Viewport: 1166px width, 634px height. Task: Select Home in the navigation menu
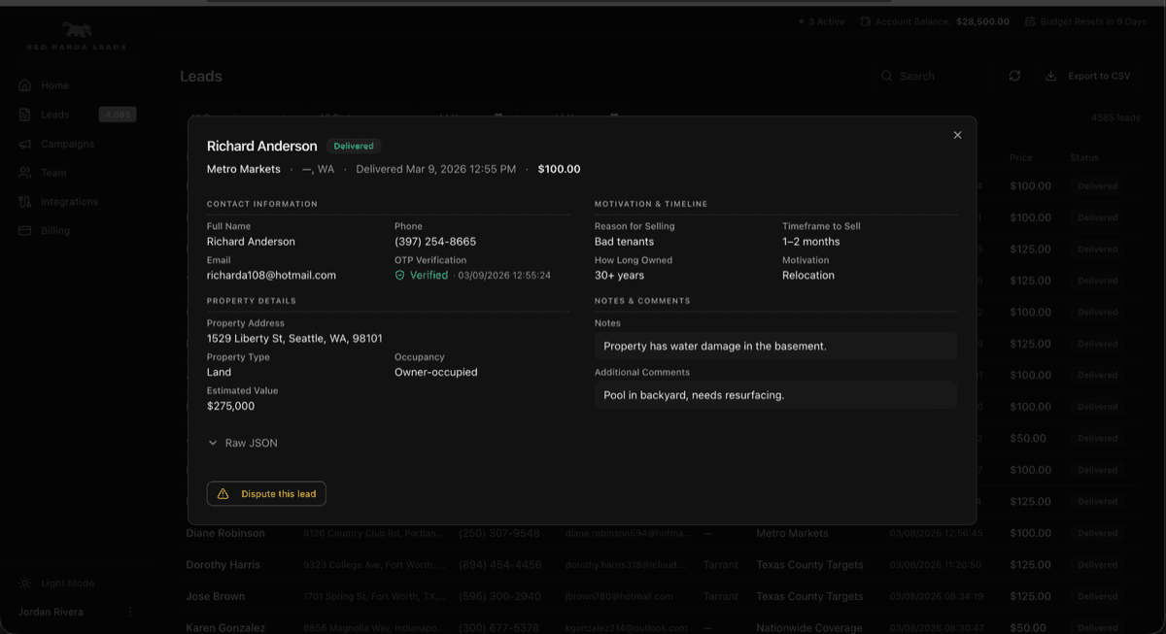[x=54, y=85]
